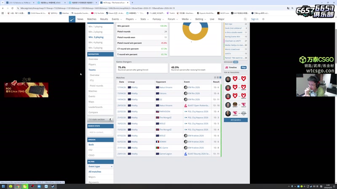Open Chrome from the Windows taskbar
Screen dimensions: 337x189
tap(18, 186)
